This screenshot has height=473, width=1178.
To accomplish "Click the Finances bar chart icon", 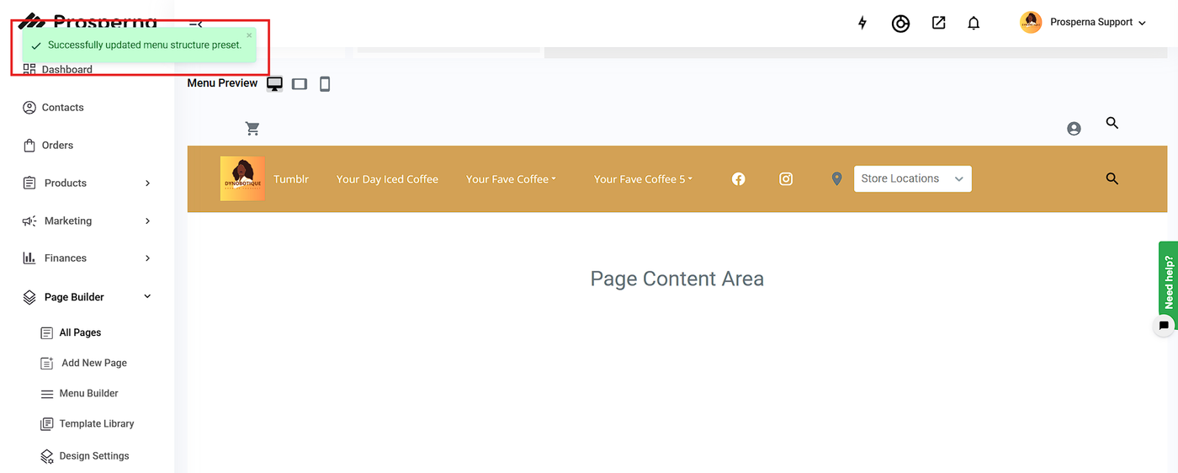I will point(29,258).
